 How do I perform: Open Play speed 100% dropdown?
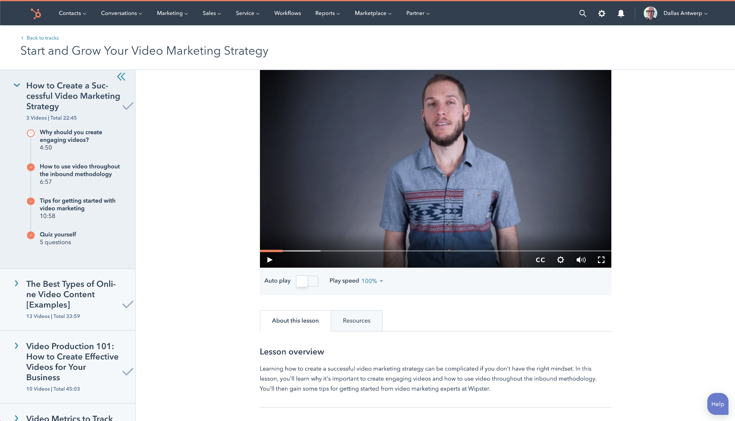click(x=372, y=281)
